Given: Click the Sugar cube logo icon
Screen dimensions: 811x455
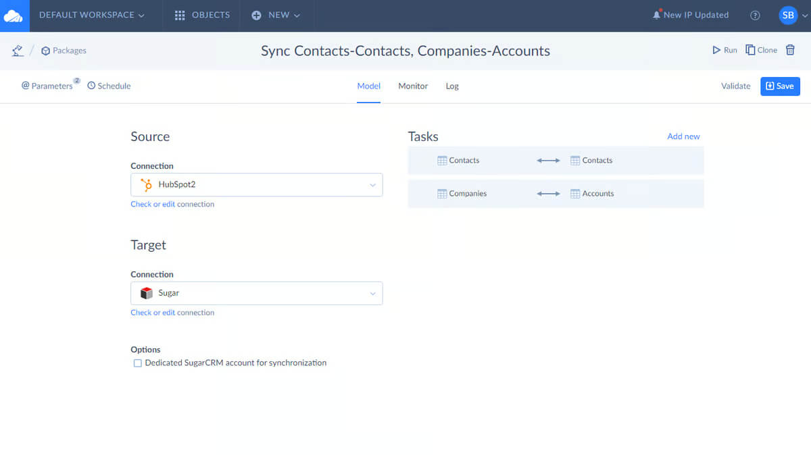Looking at the screenshot, I should tap(146, 293).
